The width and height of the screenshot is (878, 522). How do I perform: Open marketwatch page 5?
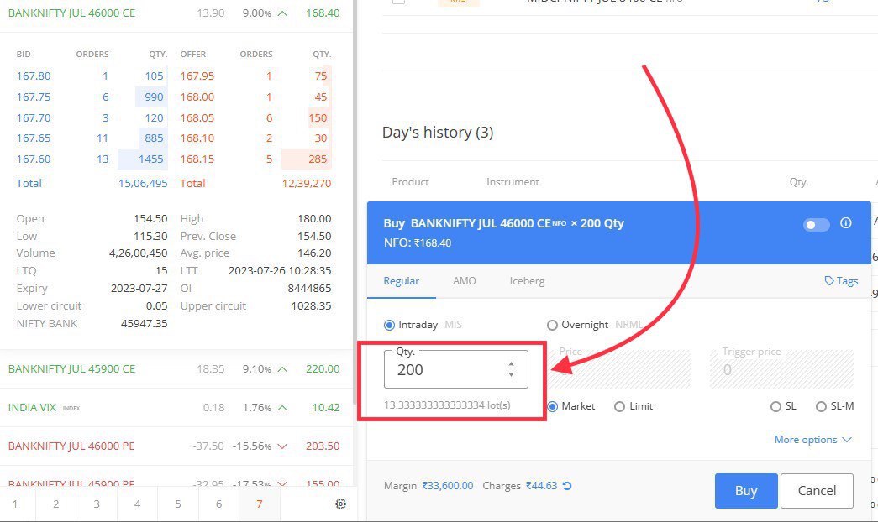coord(178,504)
